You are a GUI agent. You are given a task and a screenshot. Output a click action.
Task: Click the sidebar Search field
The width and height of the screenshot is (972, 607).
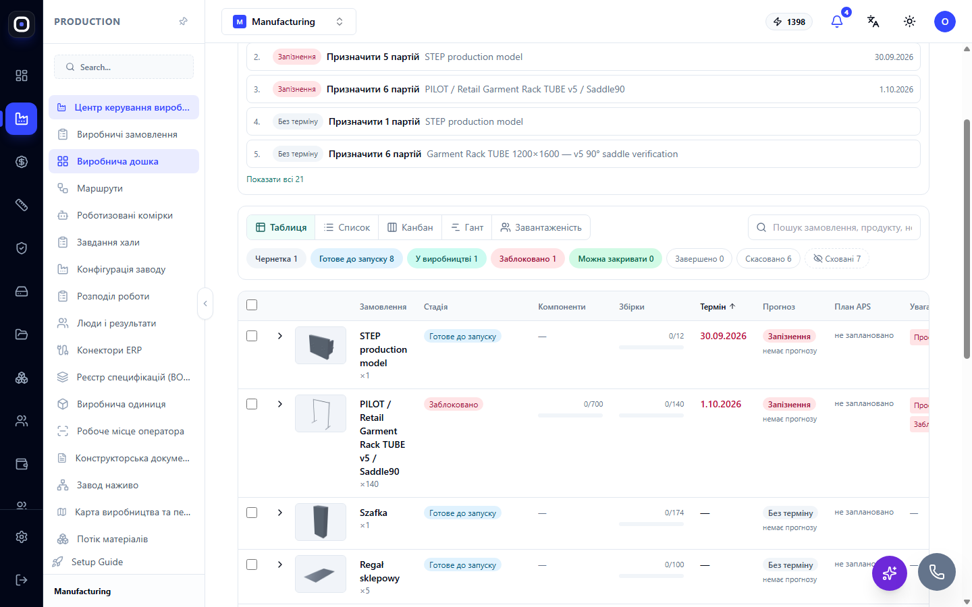124,67
